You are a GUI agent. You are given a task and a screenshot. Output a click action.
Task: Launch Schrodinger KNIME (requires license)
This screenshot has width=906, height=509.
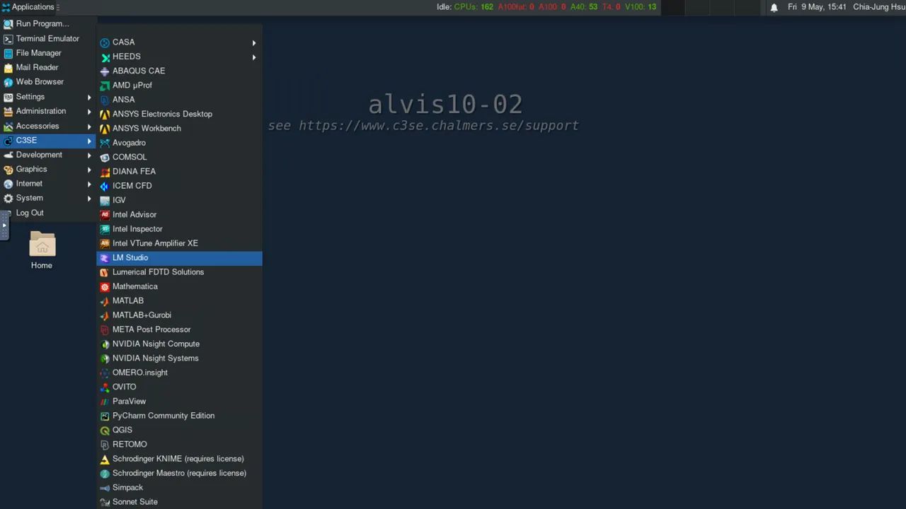click(179, 459)
